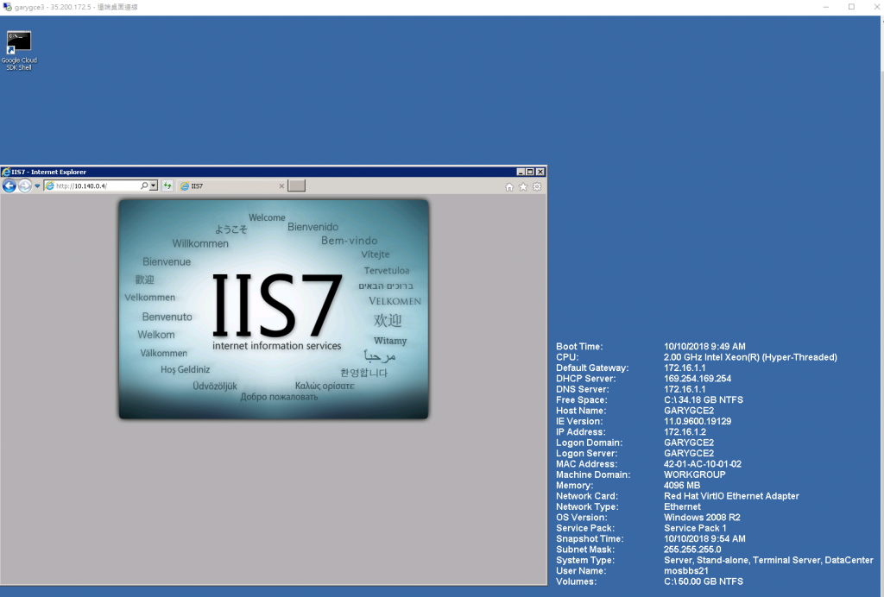Image resolution: width=884 pixels, height=597 pixels.
Task: Click the remote desktop connection icon in title bar
Action: 7,7
